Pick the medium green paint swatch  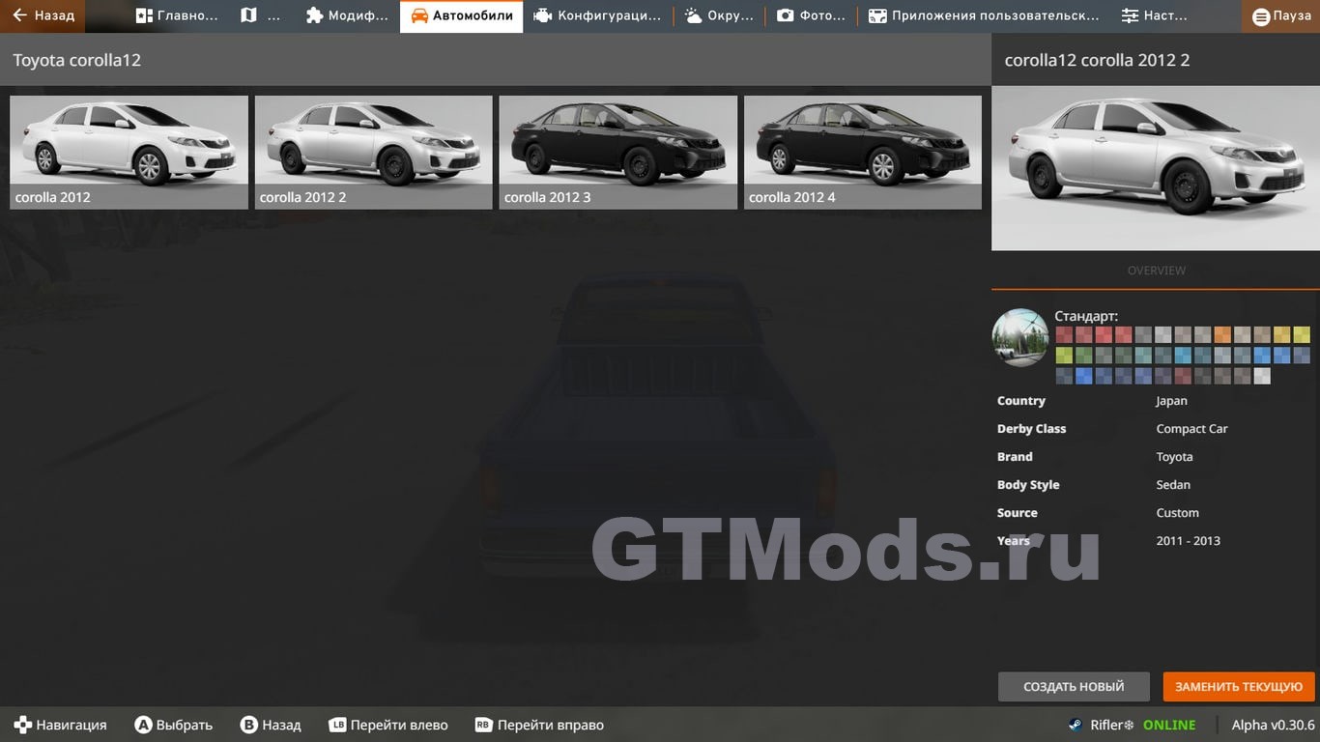click(x=1083, y=356)
